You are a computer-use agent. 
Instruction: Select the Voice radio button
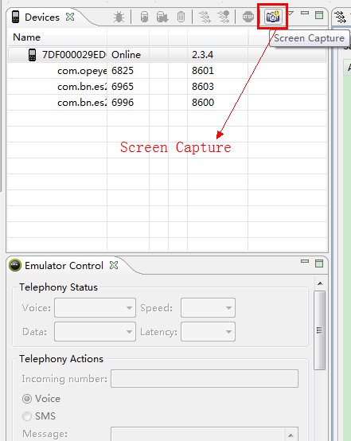tap(27, 399)
